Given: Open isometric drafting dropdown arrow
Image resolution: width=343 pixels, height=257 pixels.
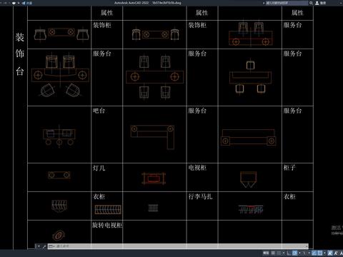Looking at the screenshot, I should [x=309, y=253].
